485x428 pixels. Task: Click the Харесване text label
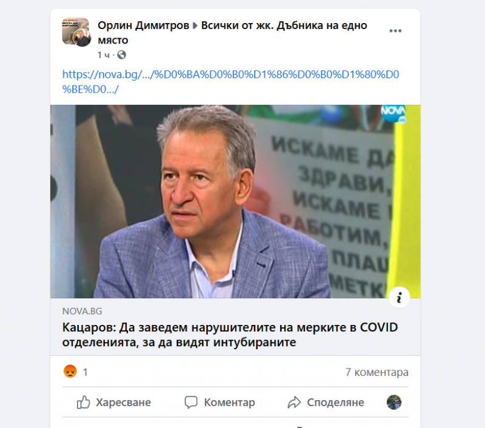[124, 403]
